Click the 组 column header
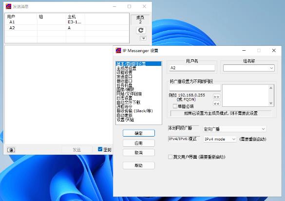 point(52,17)
